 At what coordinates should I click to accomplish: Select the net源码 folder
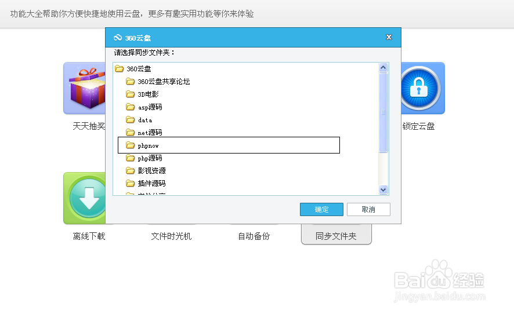tap(150, 133)
